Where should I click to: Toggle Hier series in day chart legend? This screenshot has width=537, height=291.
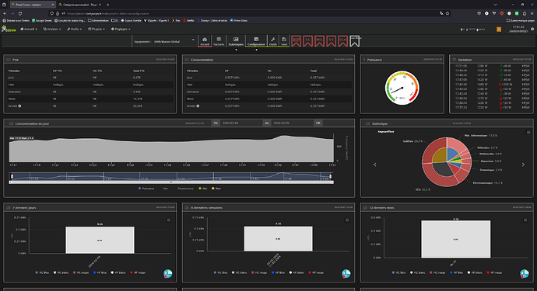pyautogui.click(x=166, y=189)
